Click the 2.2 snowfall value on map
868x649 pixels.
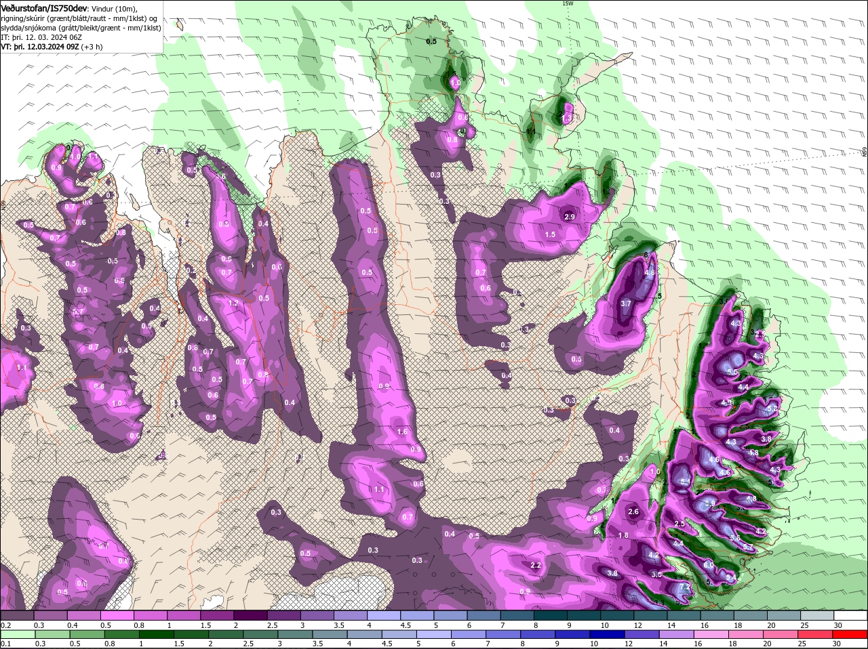coord(536,565)
